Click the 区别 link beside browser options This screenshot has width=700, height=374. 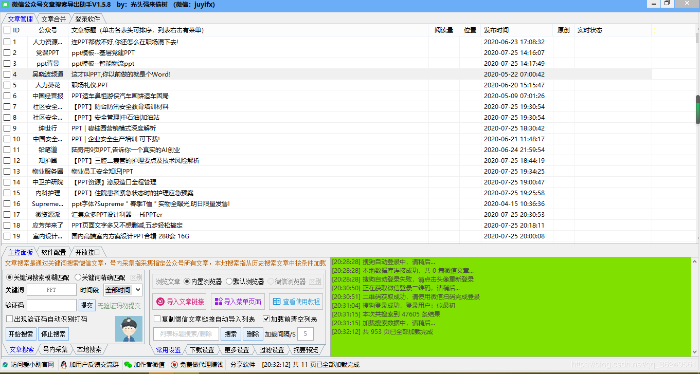(315, 282)
